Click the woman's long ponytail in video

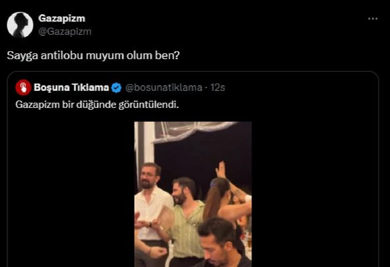tap(214, 198)
